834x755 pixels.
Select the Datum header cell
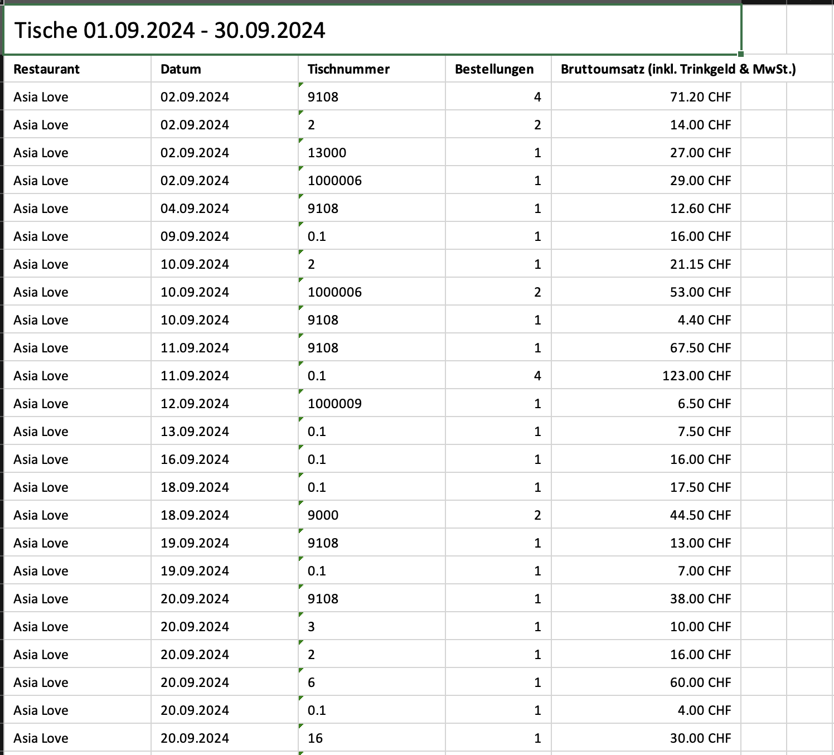click(x=225, y=69)
